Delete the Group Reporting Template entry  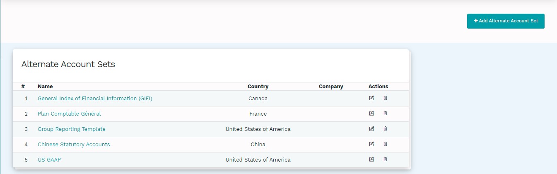pyautogui.click(x=385, y=129)
